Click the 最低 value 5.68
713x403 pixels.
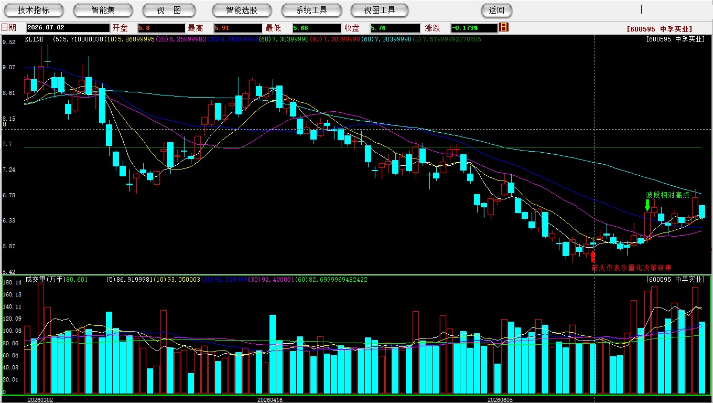click(x=317, y=28)
